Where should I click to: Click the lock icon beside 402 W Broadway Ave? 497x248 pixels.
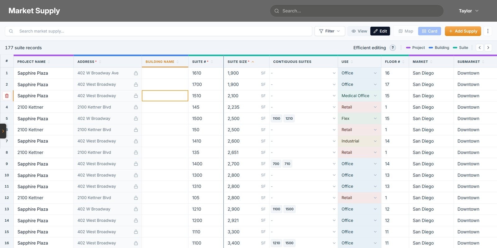136,73
